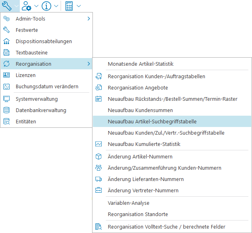The height and width of the screenshot is (233, 252).
Task: Click the info circle icon
Action: click(x=46, y=6)
